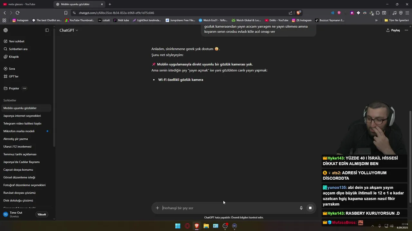Click the ChatGPT logo in the sidebar

pos(5,30)
